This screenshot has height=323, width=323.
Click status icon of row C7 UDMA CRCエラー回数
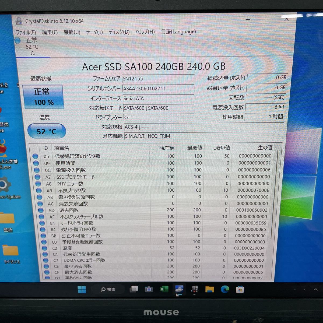click(45, 260)
